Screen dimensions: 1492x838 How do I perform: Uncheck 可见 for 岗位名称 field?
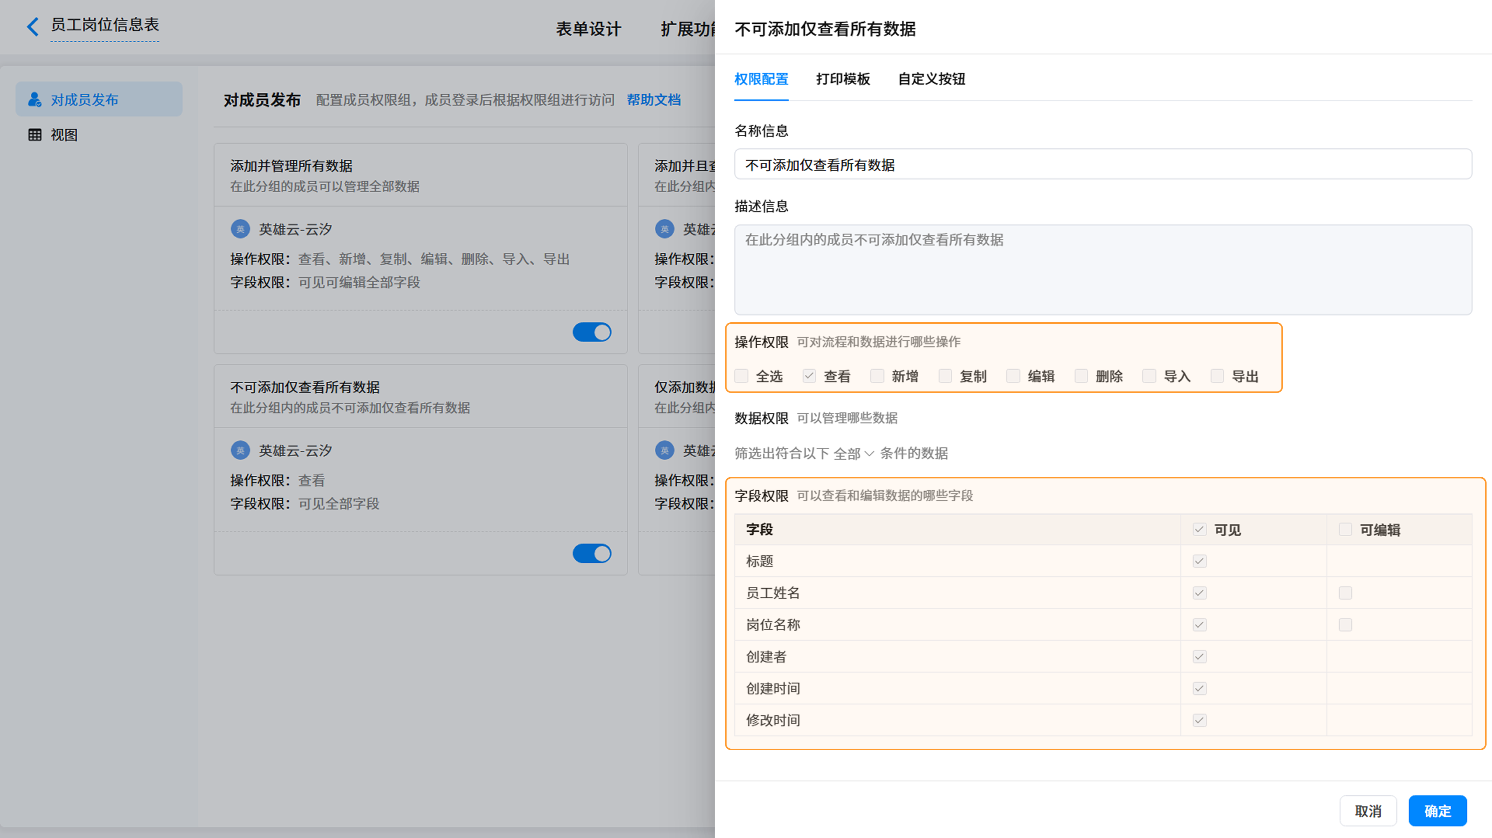click(1199, 624)
